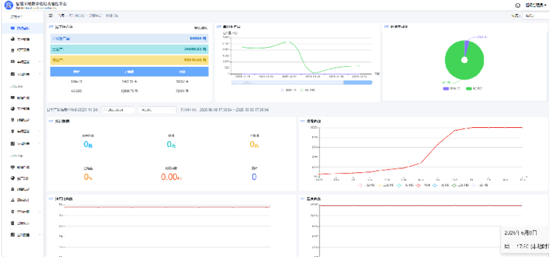This screenshot has height=257, width=550.
Task: Toggle AC-20C in the pie chart legend
Action: pos(474,89)
